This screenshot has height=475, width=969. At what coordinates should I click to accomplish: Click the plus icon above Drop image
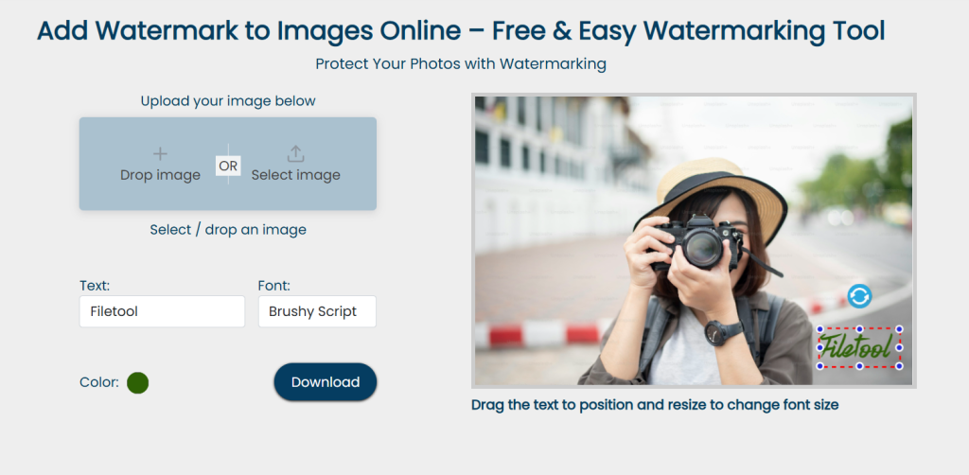(160, 154)
